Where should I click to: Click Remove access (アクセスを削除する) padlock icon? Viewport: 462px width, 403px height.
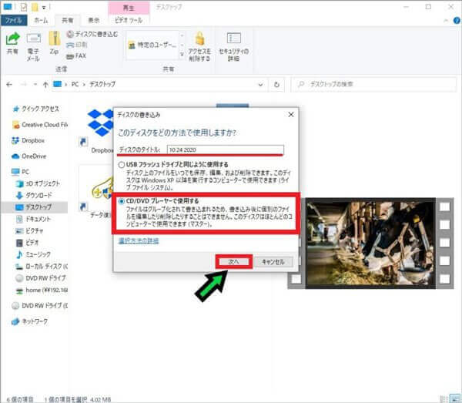tap(199, 46)
